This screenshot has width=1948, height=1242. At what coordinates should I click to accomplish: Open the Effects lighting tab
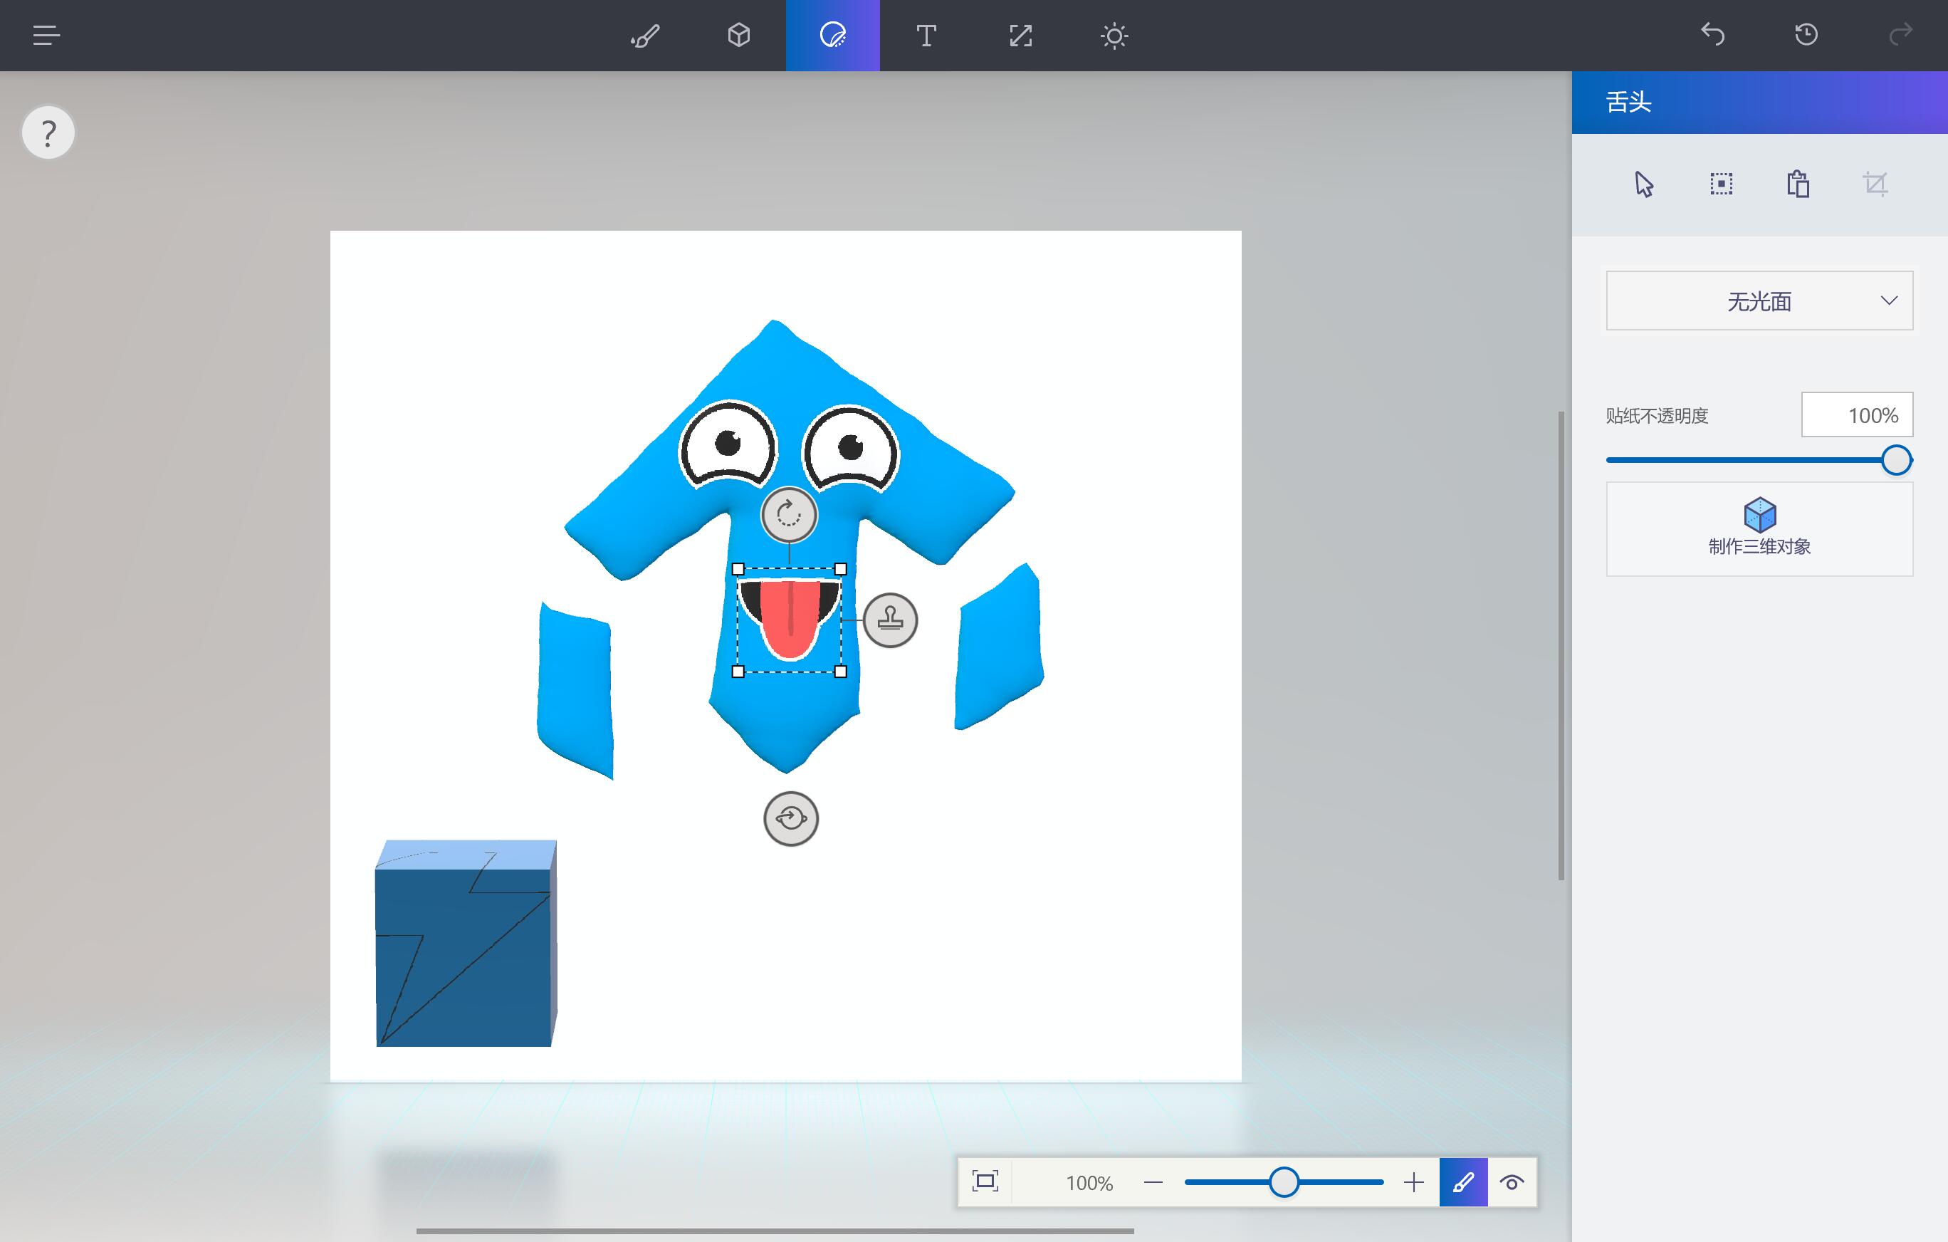pyautogui.click(x=1114, y=36)
